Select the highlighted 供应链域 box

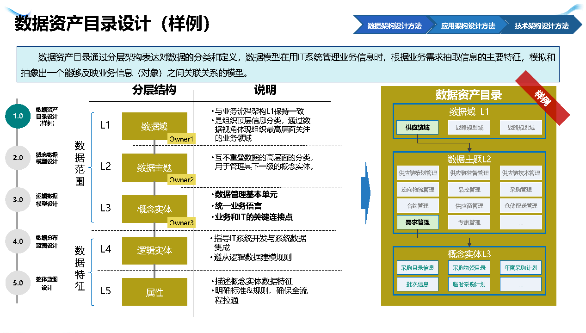pyautogui.click(x=417, y=128)
